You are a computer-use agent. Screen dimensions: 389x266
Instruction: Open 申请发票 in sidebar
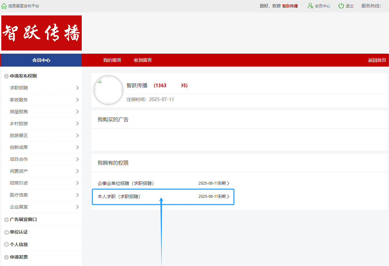(x=19, y=257)
